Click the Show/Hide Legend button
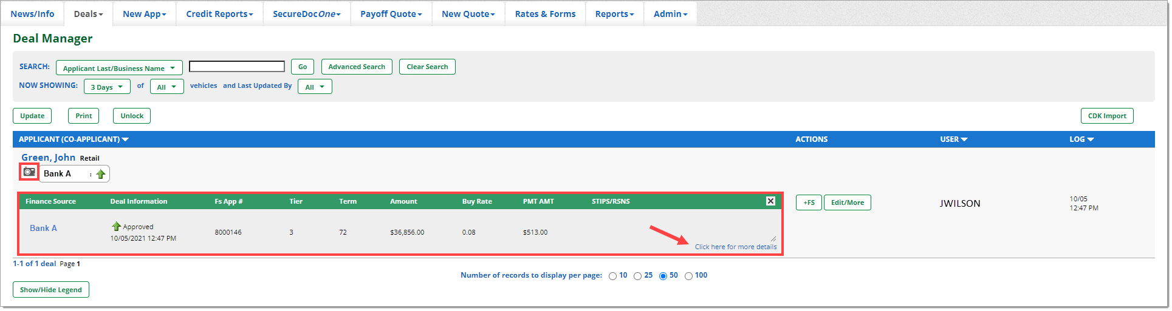 [51, 290]
